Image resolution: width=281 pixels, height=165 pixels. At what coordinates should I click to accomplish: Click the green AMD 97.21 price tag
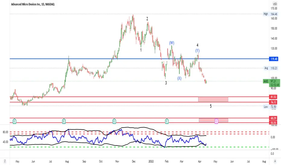271,83
